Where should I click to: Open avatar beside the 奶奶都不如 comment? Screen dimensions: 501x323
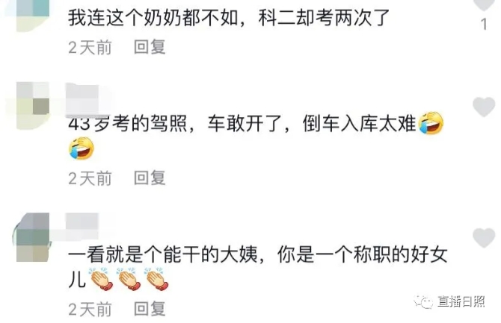click(33, 16)
